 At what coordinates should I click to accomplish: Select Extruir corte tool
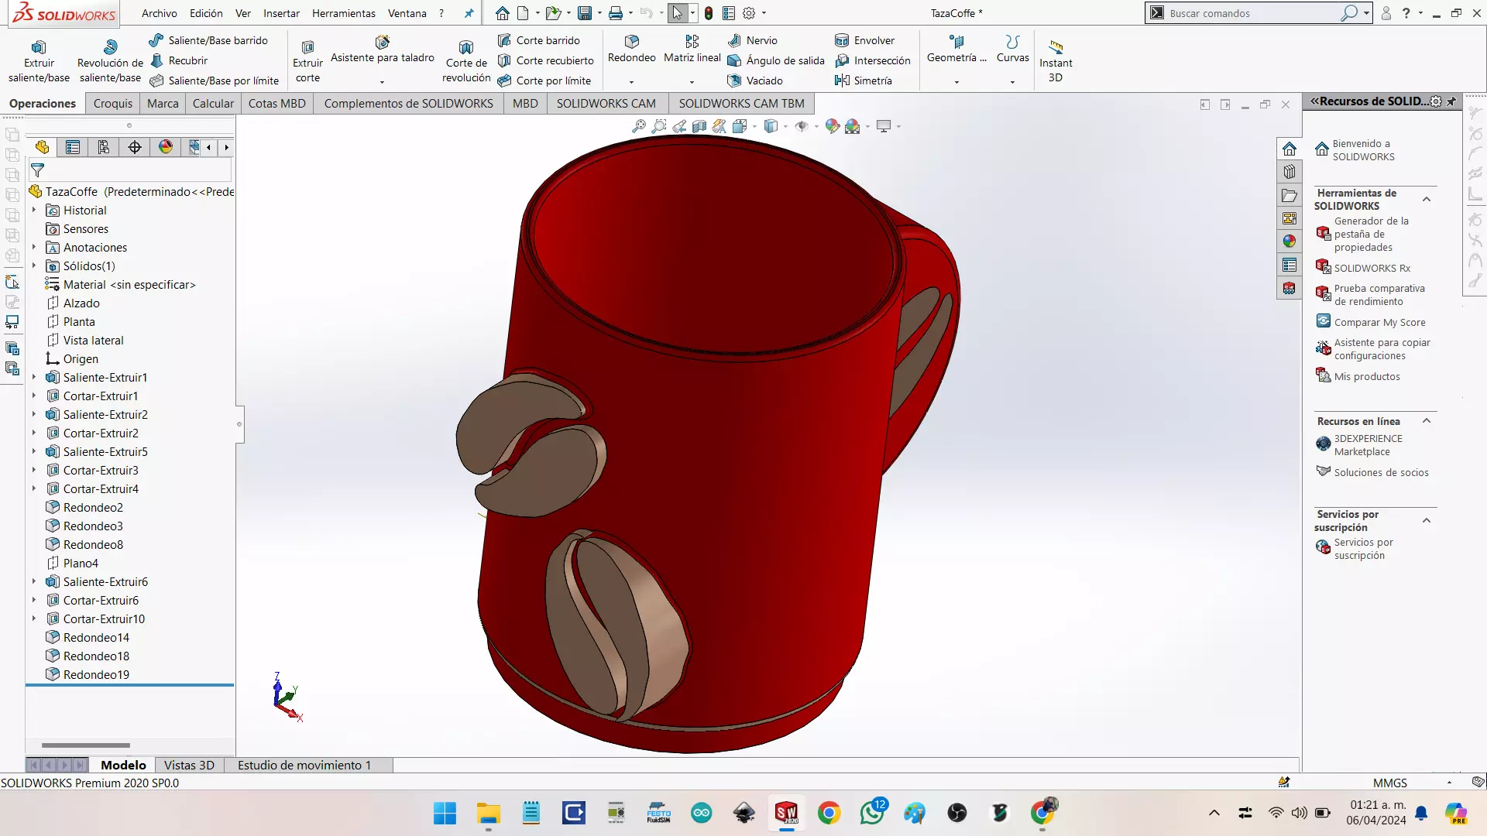(x=307, y=61)
